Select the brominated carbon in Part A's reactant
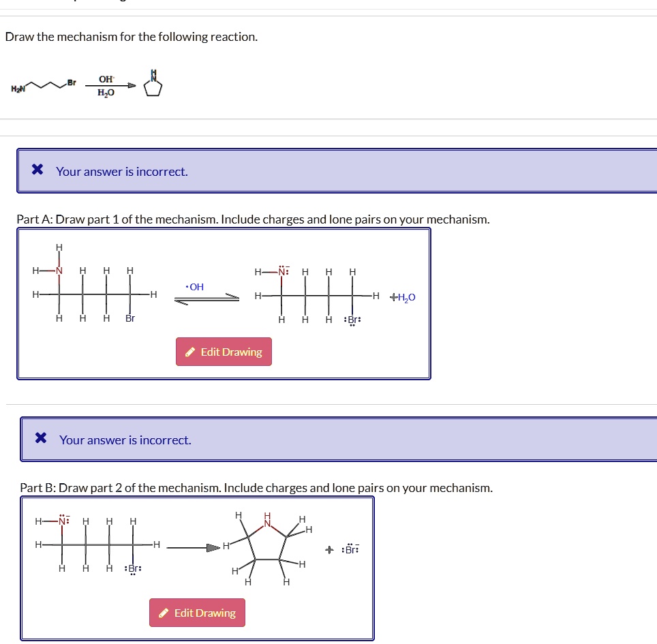Image resolution: width=657 pixels, height=644 pixels. coord(128,295)
